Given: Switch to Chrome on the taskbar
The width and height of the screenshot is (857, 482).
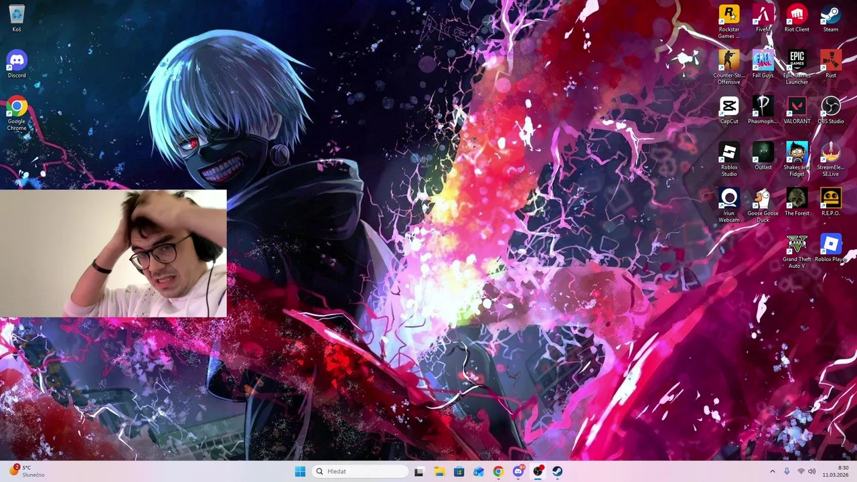Looking at the screenshot, I should point(498,471).
